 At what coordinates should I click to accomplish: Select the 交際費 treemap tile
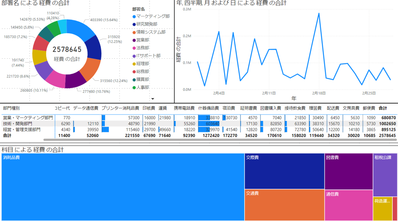tap(285, 171)
